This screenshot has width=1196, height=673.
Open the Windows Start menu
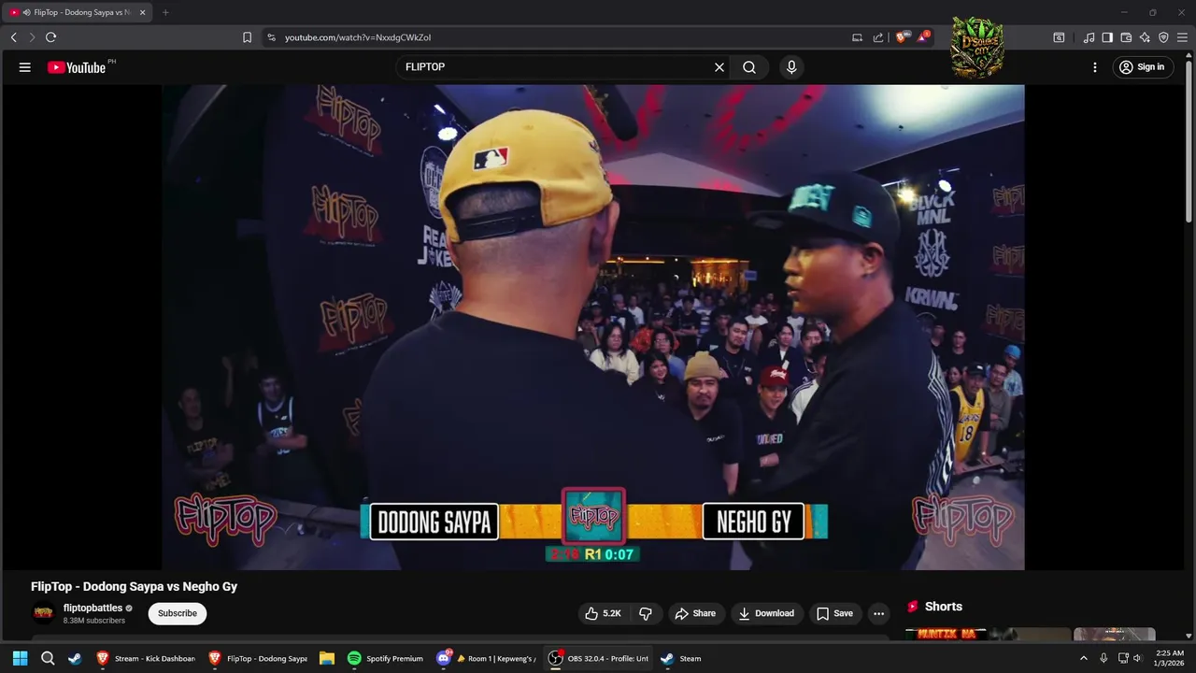tap(20, 658)
